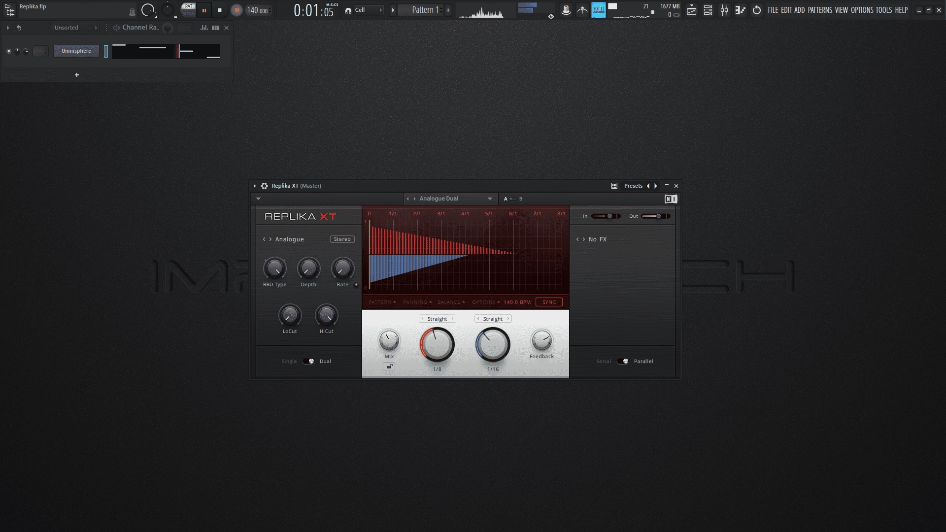Open the browser/playlist hint icon at top-left
The image size is (946, 532).
(x=9, y=10)
